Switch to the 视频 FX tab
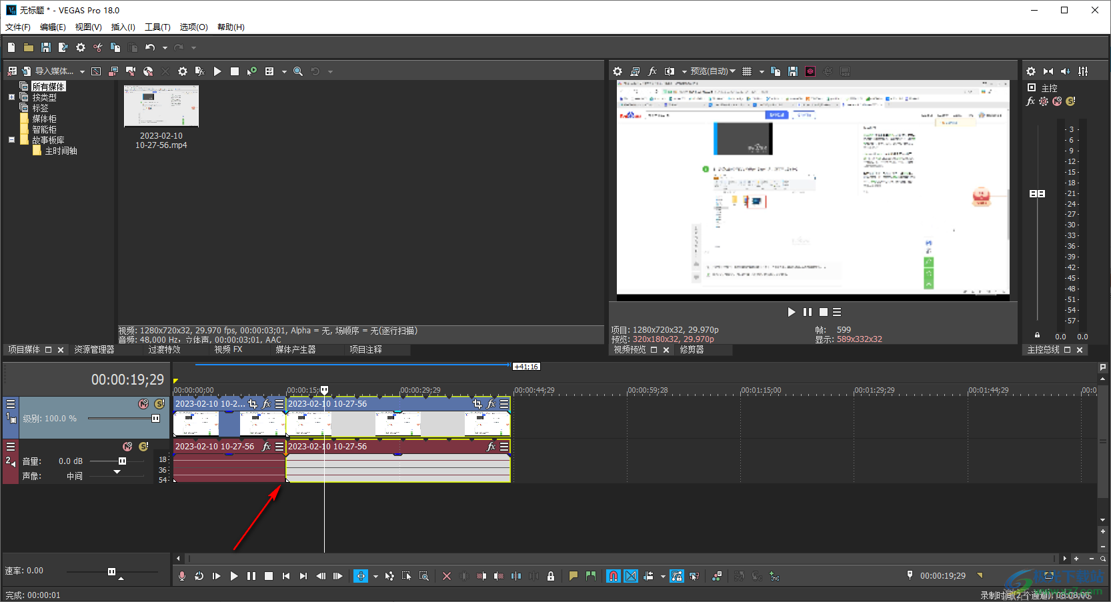 tap(228, 349)
